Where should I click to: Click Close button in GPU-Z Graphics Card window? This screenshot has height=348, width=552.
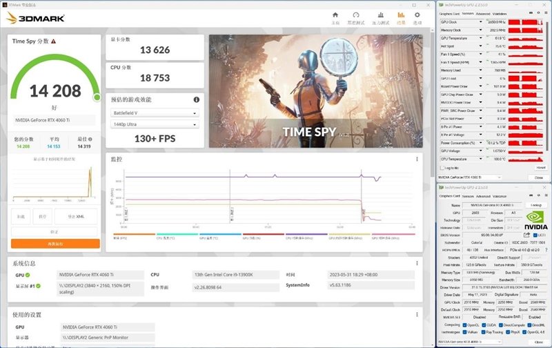click(539, 342)
